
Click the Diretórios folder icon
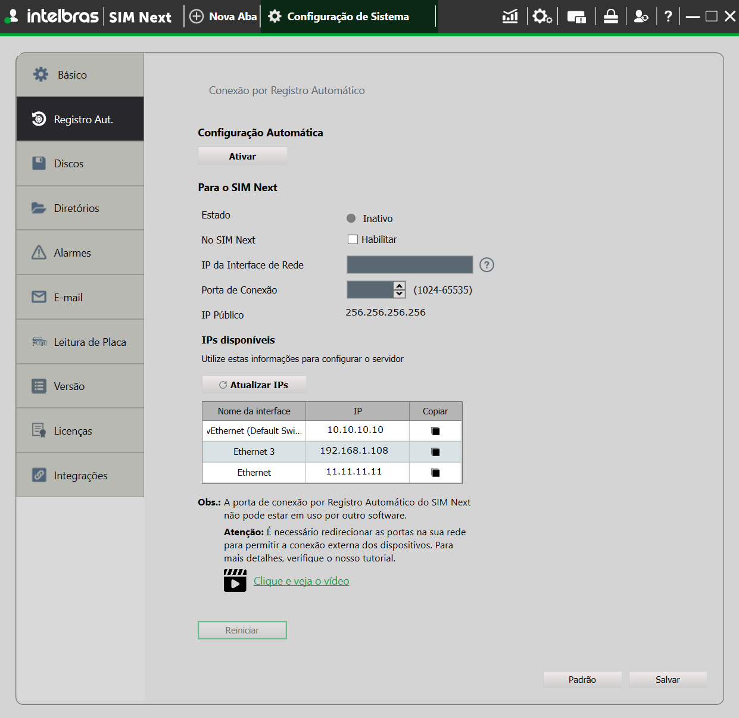(x=39, y=208)
